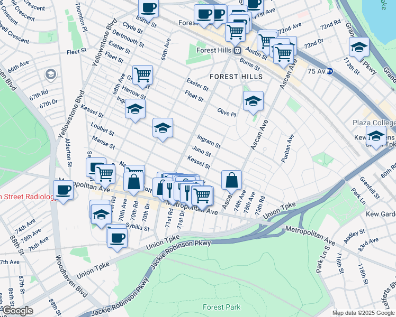396x317 pixels.
Task: Click the 75 Av subway station icon
Action: (x=330, y=71)
